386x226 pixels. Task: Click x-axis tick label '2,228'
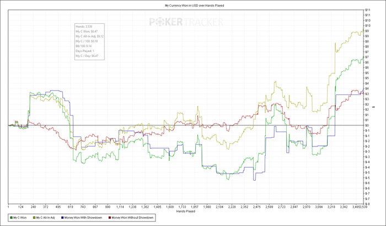click(232, 207)
